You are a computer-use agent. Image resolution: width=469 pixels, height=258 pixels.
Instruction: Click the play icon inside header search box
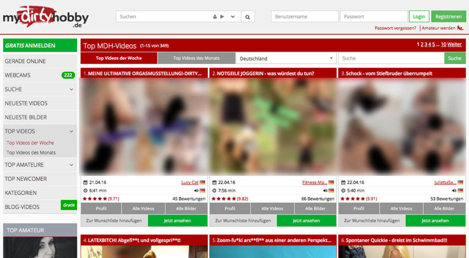pos(222,17)
